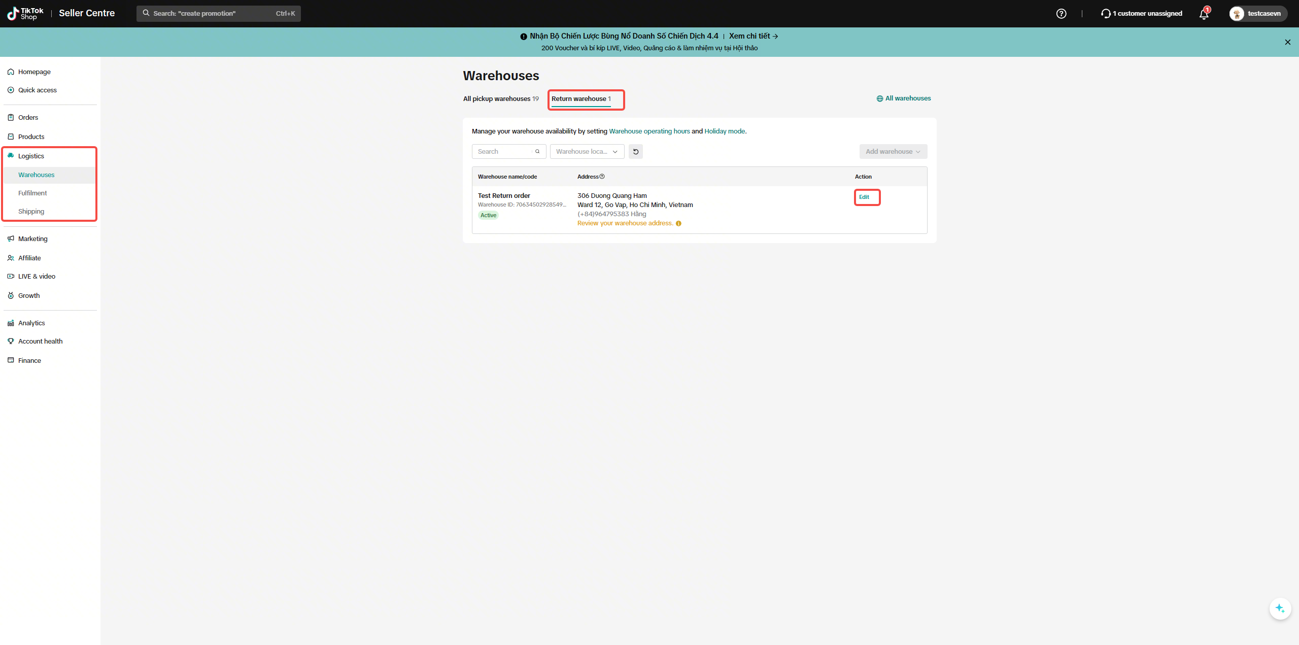
Task: Open the Add warehouse dropdown
Action: pyautogui.click(x=893, y=152)
